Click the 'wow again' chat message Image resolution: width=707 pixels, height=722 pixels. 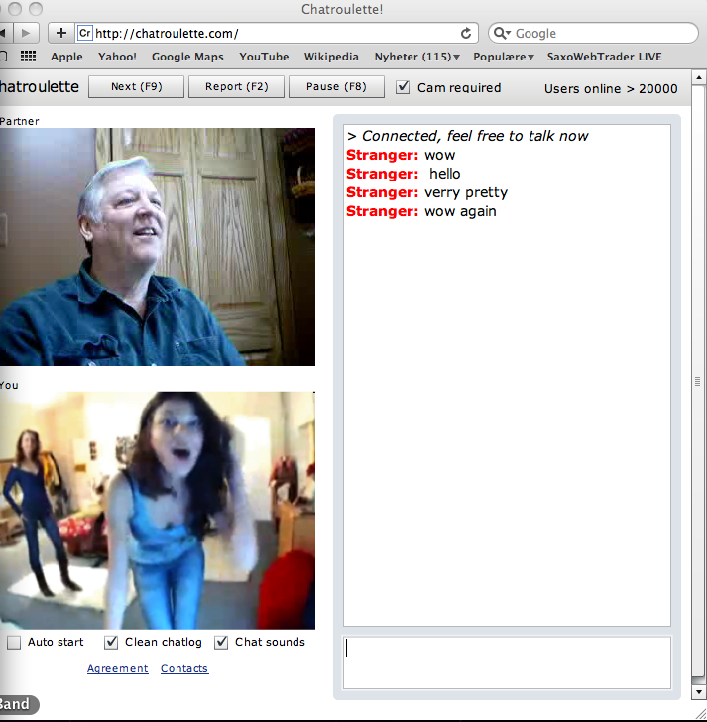coord(460,211)
